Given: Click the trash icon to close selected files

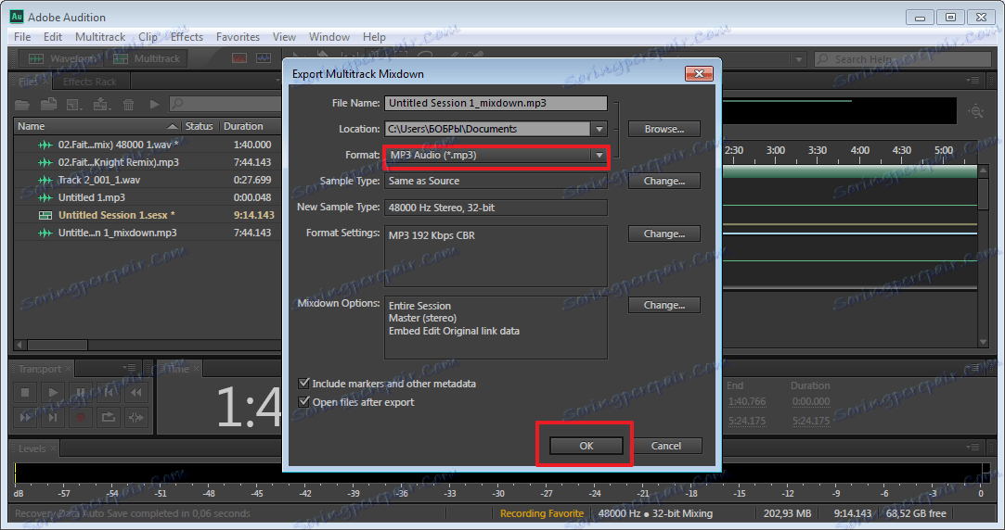Looking at the screenshot, I should 128,104.
